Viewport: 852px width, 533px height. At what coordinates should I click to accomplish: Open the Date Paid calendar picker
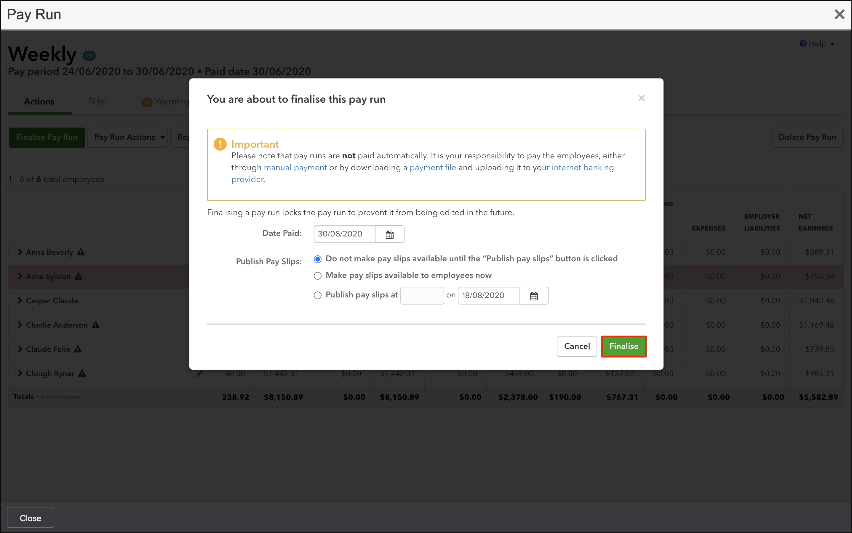[x=389, y=234]
